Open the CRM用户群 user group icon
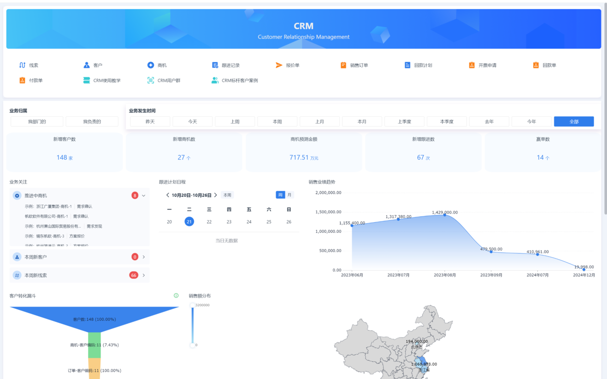The width and height of the screenshot is (607, 379). point(151,80)
